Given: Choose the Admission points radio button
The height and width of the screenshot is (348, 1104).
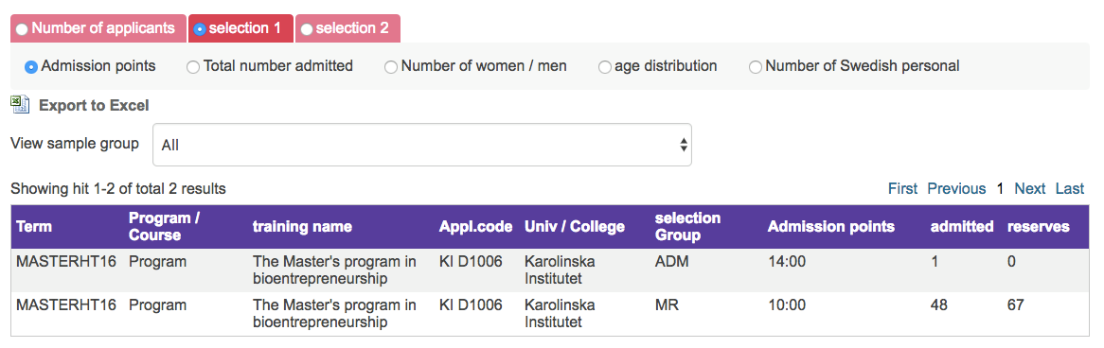Looking at the screenshot, I should (90, 67).
